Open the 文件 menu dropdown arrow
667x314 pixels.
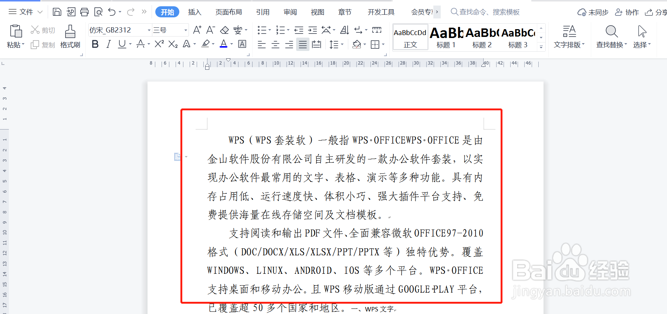(40, 12)
